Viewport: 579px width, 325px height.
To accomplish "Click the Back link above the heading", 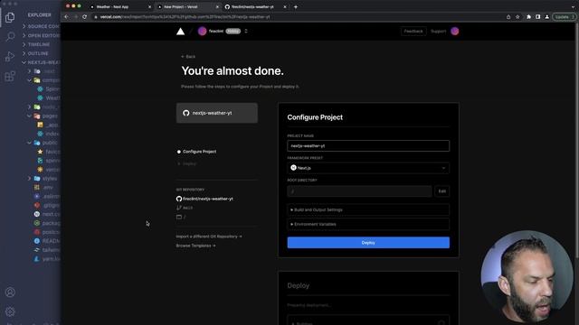I will coord(188,56).
